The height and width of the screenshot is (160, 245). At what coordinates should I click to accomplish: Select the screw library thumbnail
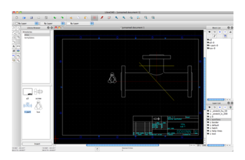point(38,92)
